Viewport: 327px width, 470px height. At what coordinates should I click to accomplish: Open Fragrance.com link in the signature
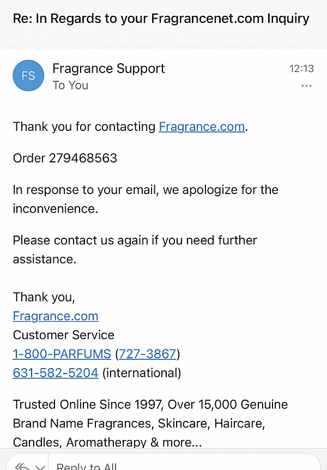pos(56,316)
